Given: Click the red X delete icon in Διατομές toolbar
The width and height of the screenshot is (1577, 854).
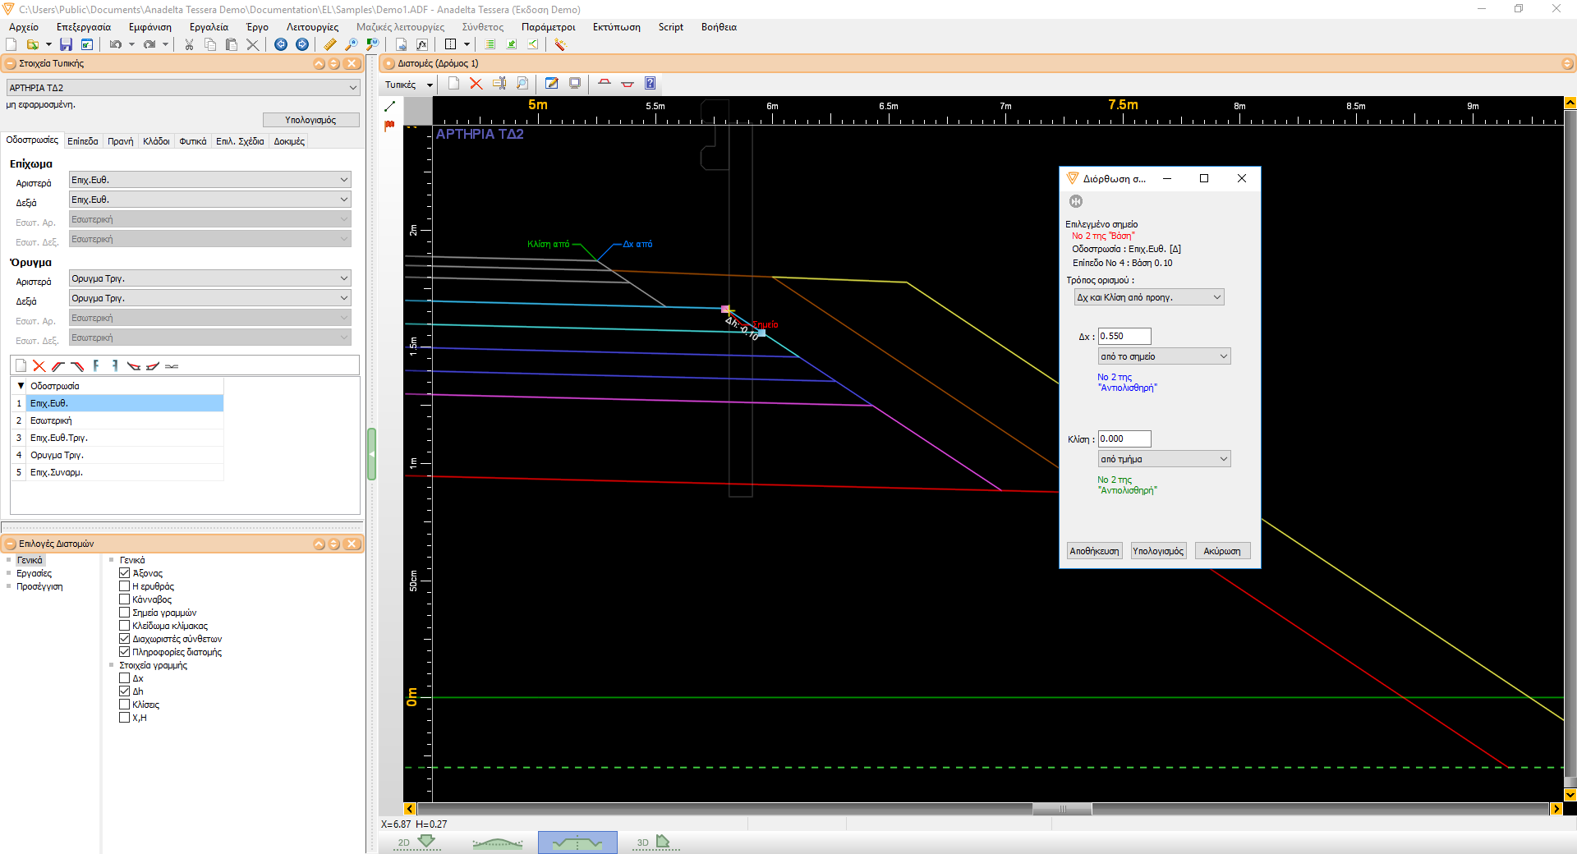Looking at the screenshot, I should pos(476,83).
